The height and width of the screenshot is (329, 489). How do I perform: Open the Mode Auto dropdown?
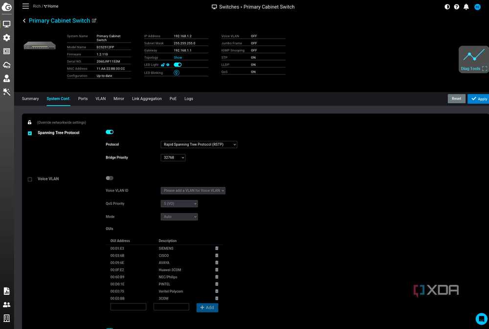click(x=179, y=217)
